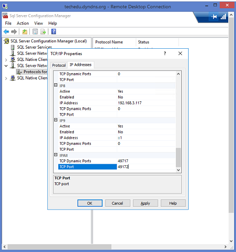This screenshot has width=236, height=252.
Task: Click the Properties toolbar icon
Action: coord(35,32)
